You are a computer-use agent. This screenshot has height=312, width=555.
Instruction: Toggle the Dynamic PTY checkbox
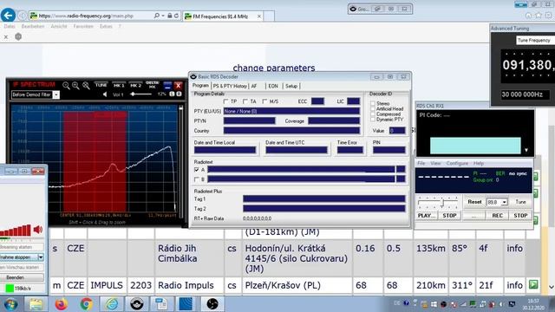(373, 120)
